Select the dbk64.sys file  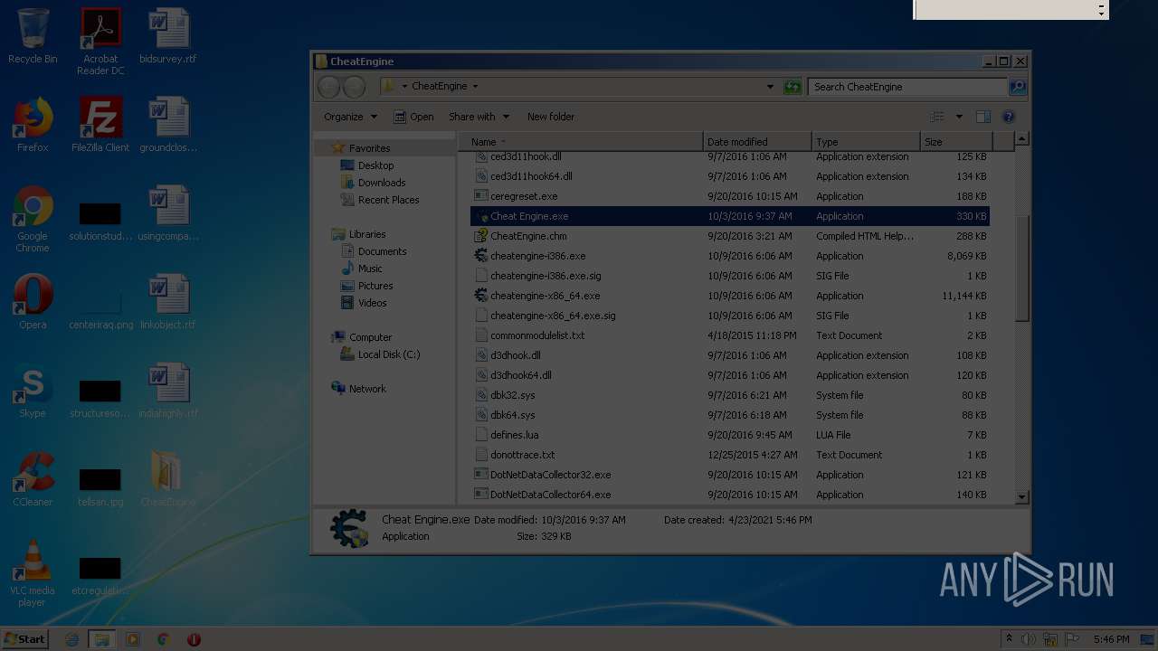[x=505, y=415]
